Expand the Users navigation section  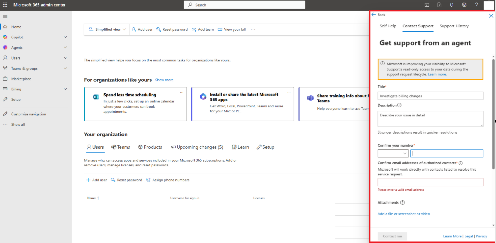[x=65, y=58]
